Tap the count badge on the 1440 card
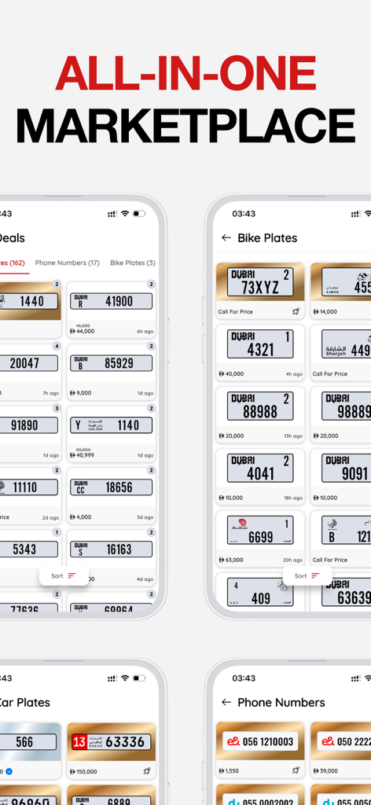Image resolution: width=371 pixels, height=805 pixels. pos(57,284)
